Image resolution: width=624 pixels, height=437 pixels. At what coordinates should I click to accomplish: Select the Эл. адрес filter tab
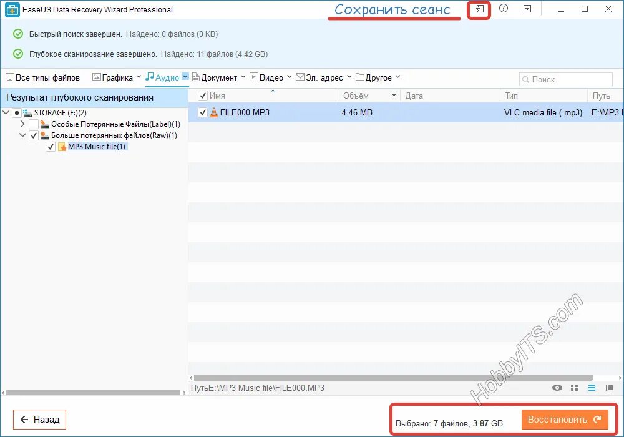pyautogui.click(x=319, y=77)
